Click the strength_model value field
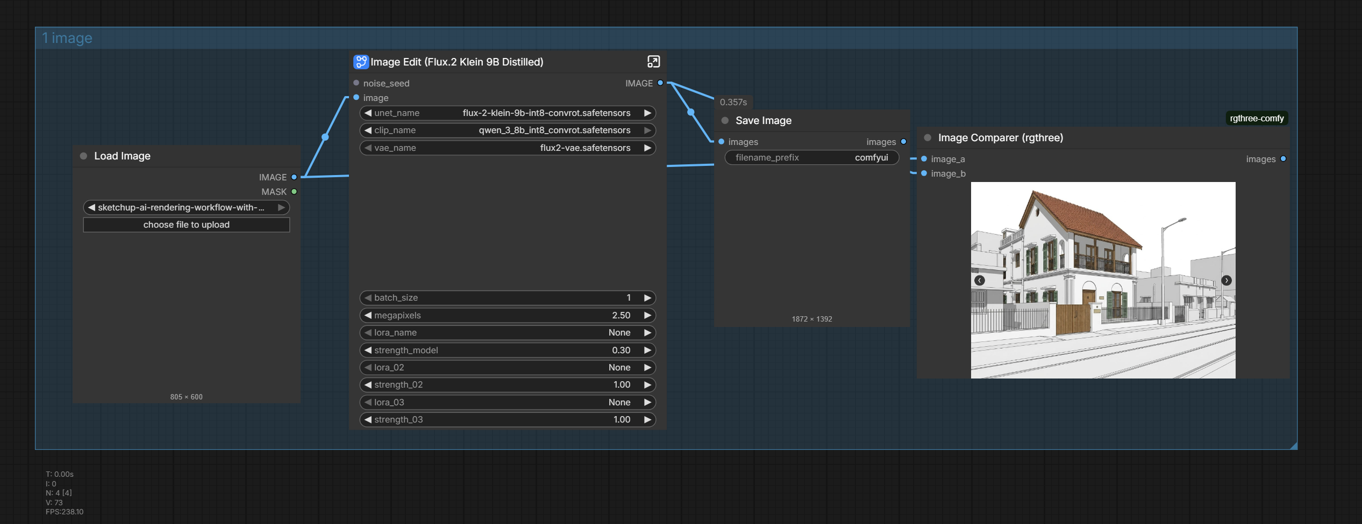The height and width of the screenshot is (524, 1362). [x=508, y=351]
